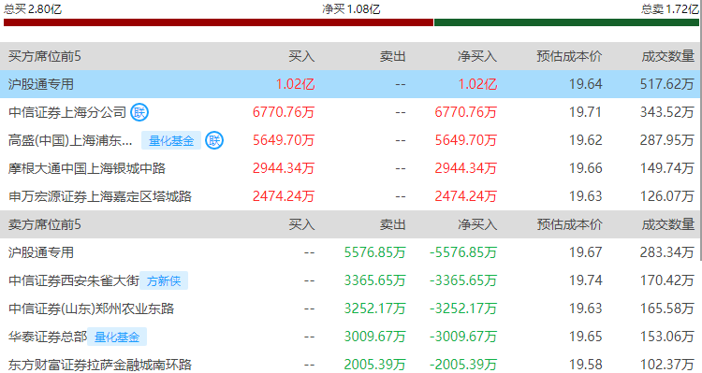This screenshot has width=702, height=373.
Task: Click the 量化基金 tag next to 高盛(中国)
Action: tap(171, 140)
